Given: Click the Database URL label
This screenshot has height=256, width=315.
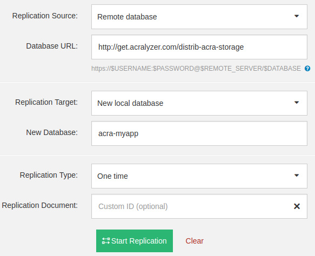Looking at the screenshot, I should [x=52, y=46].
